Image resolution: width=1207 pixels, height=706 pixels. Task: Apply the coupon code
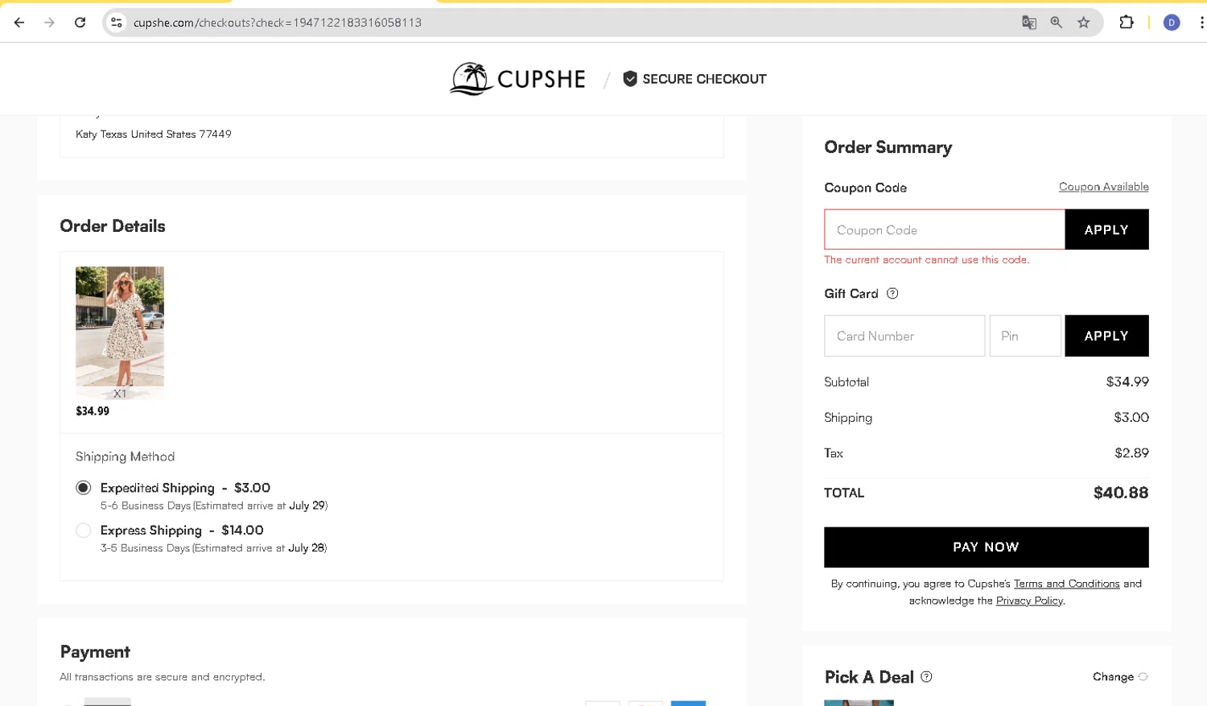click(1106, 229)
